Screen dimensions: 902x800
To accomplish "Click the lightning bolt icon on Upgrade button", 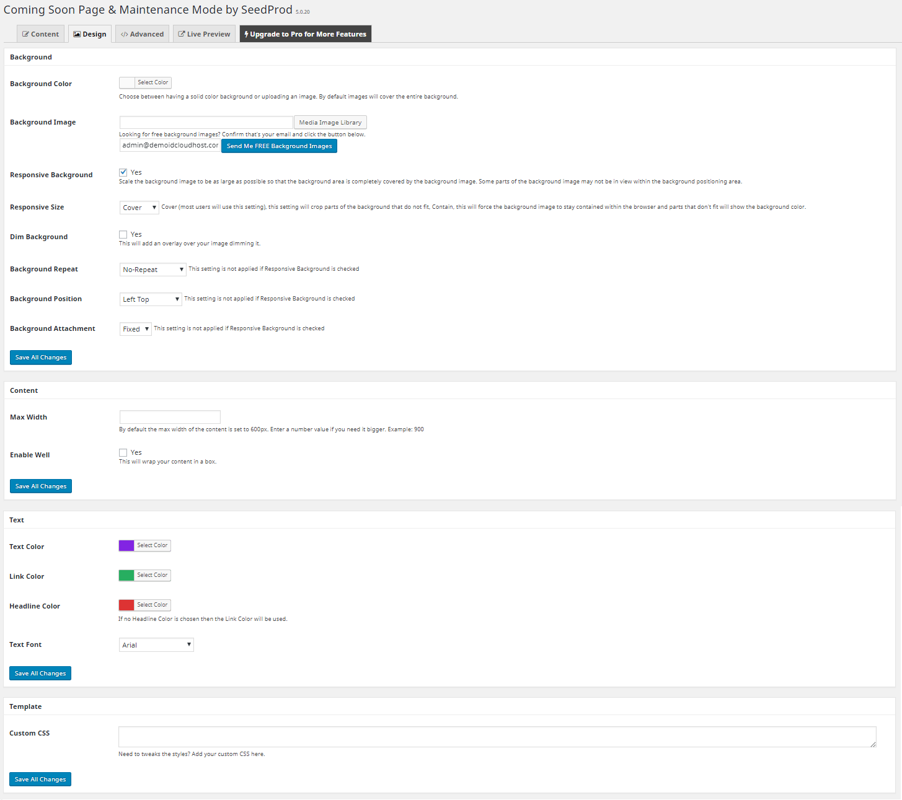I will coord(246,33).
